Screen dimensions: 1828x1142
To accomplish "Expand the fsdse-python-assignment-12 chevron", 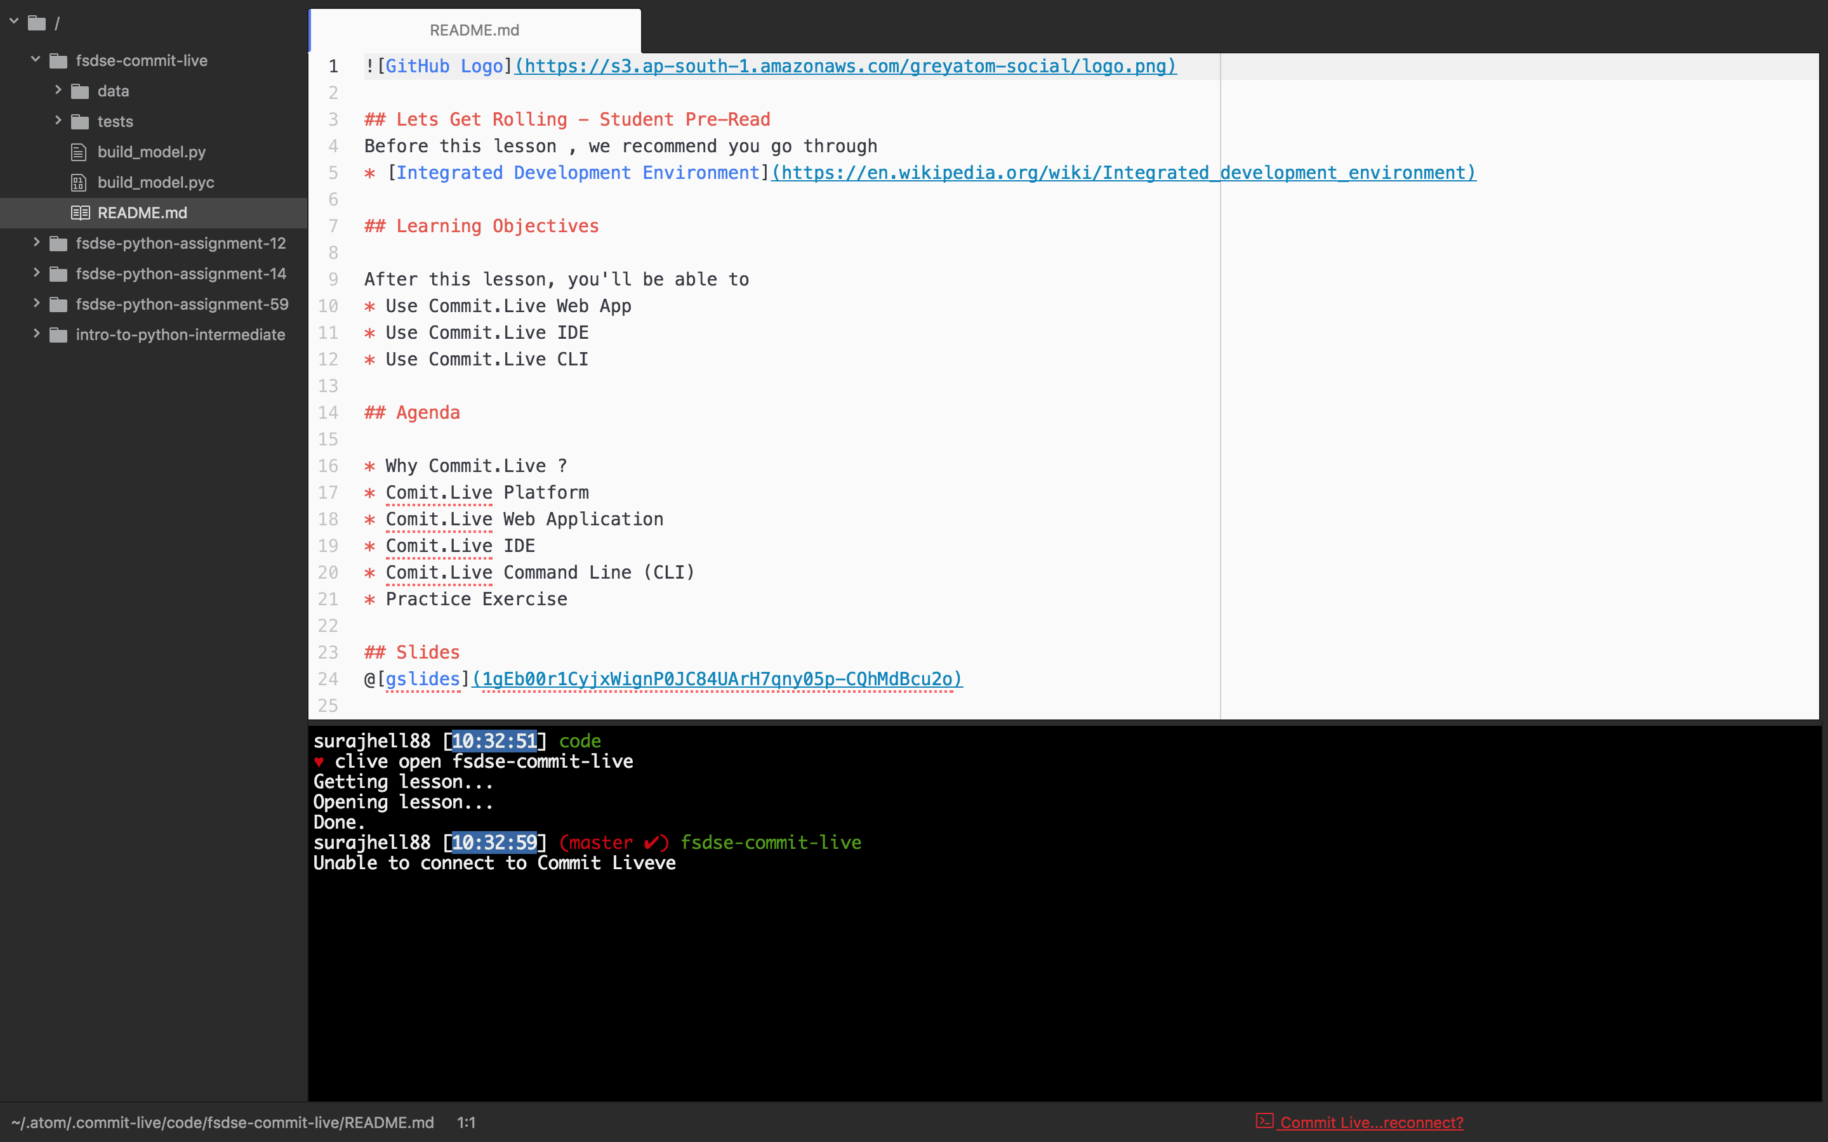I will point(36,242).
